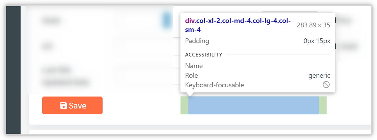377x140 pixels.
Task: Click the generic role value
Action: pyautogui.click(x=319, y=76)
